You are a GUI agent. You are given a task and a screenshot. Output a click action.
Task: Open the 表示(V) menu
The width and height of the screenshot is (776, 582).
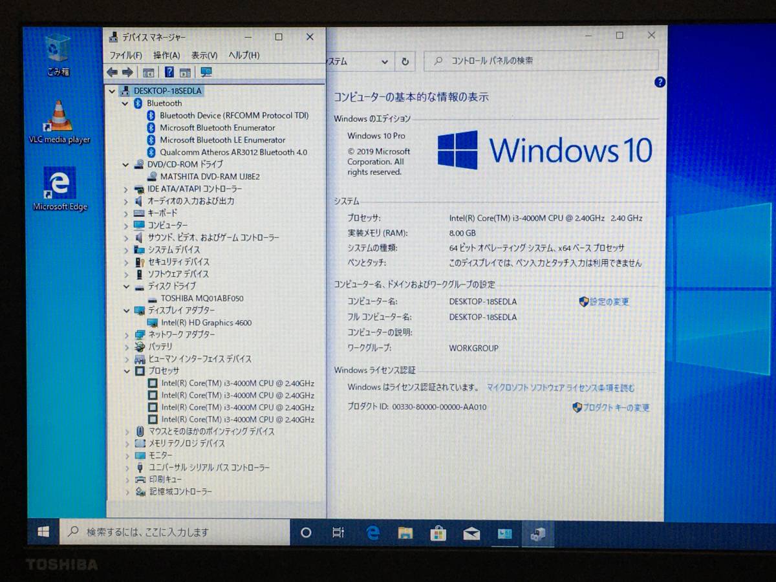[x=204, y=56]
